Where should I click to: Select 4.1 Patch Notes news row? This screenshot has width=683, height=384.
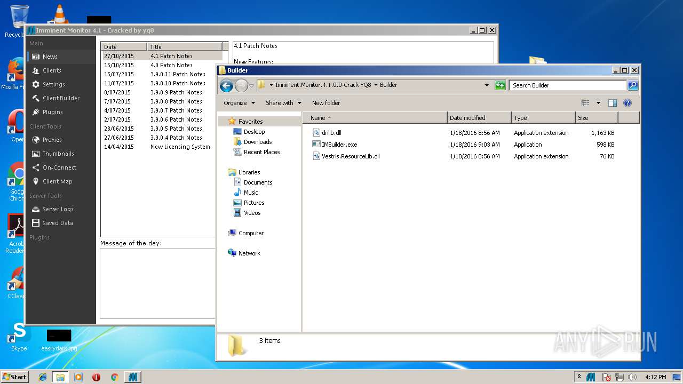162,56
